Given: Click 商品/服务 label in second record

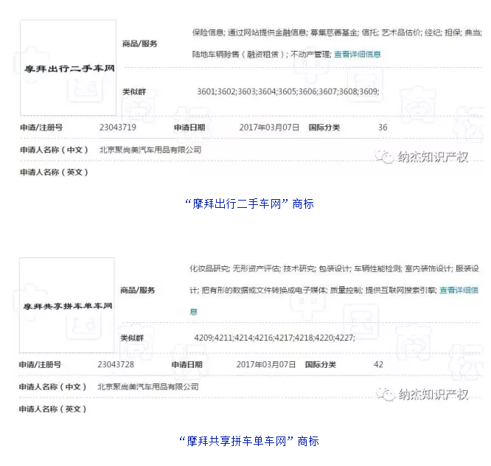Looking at the screenshot, I should click(138, 290).
